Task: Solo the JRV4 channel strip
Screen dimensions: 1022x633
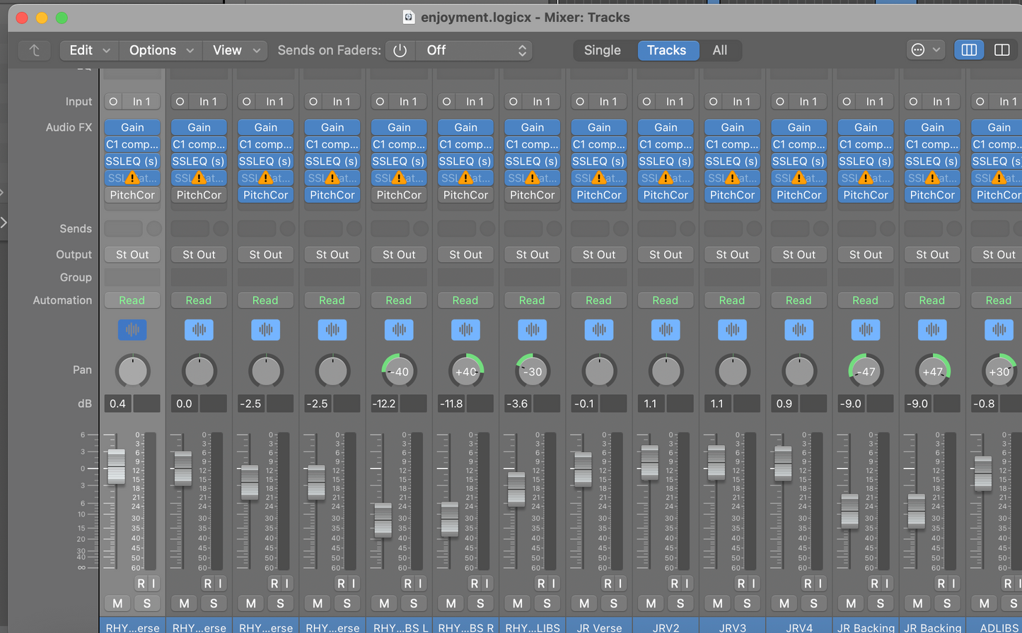Action: pos(813,603)
